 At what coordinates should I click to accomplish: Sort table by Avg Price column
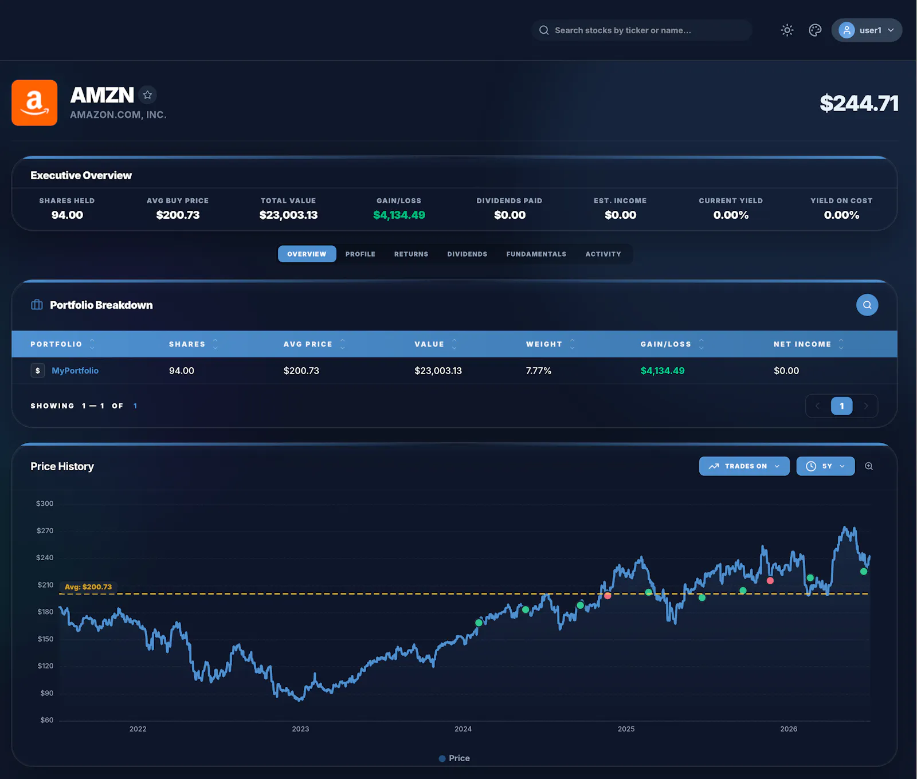tap(314, 344)
